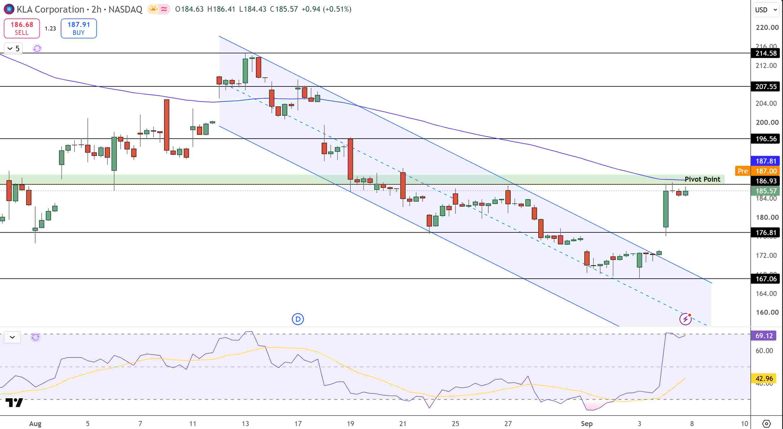Click the pink wave data status icon
This screenshot has width=783, height=429.
164,9
